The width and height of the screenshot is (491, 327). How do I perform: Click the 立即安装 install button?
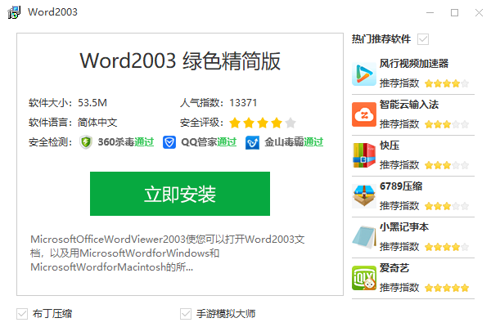coord(180,194)
